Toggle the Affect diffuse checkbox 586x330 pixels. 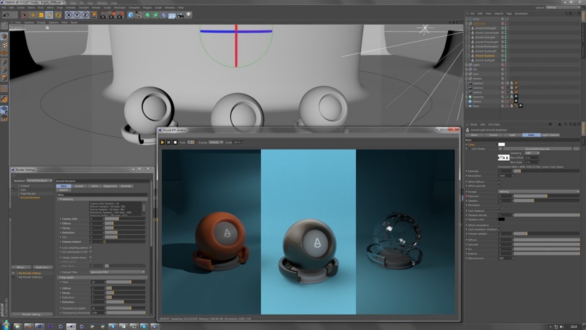click(500, 182)
